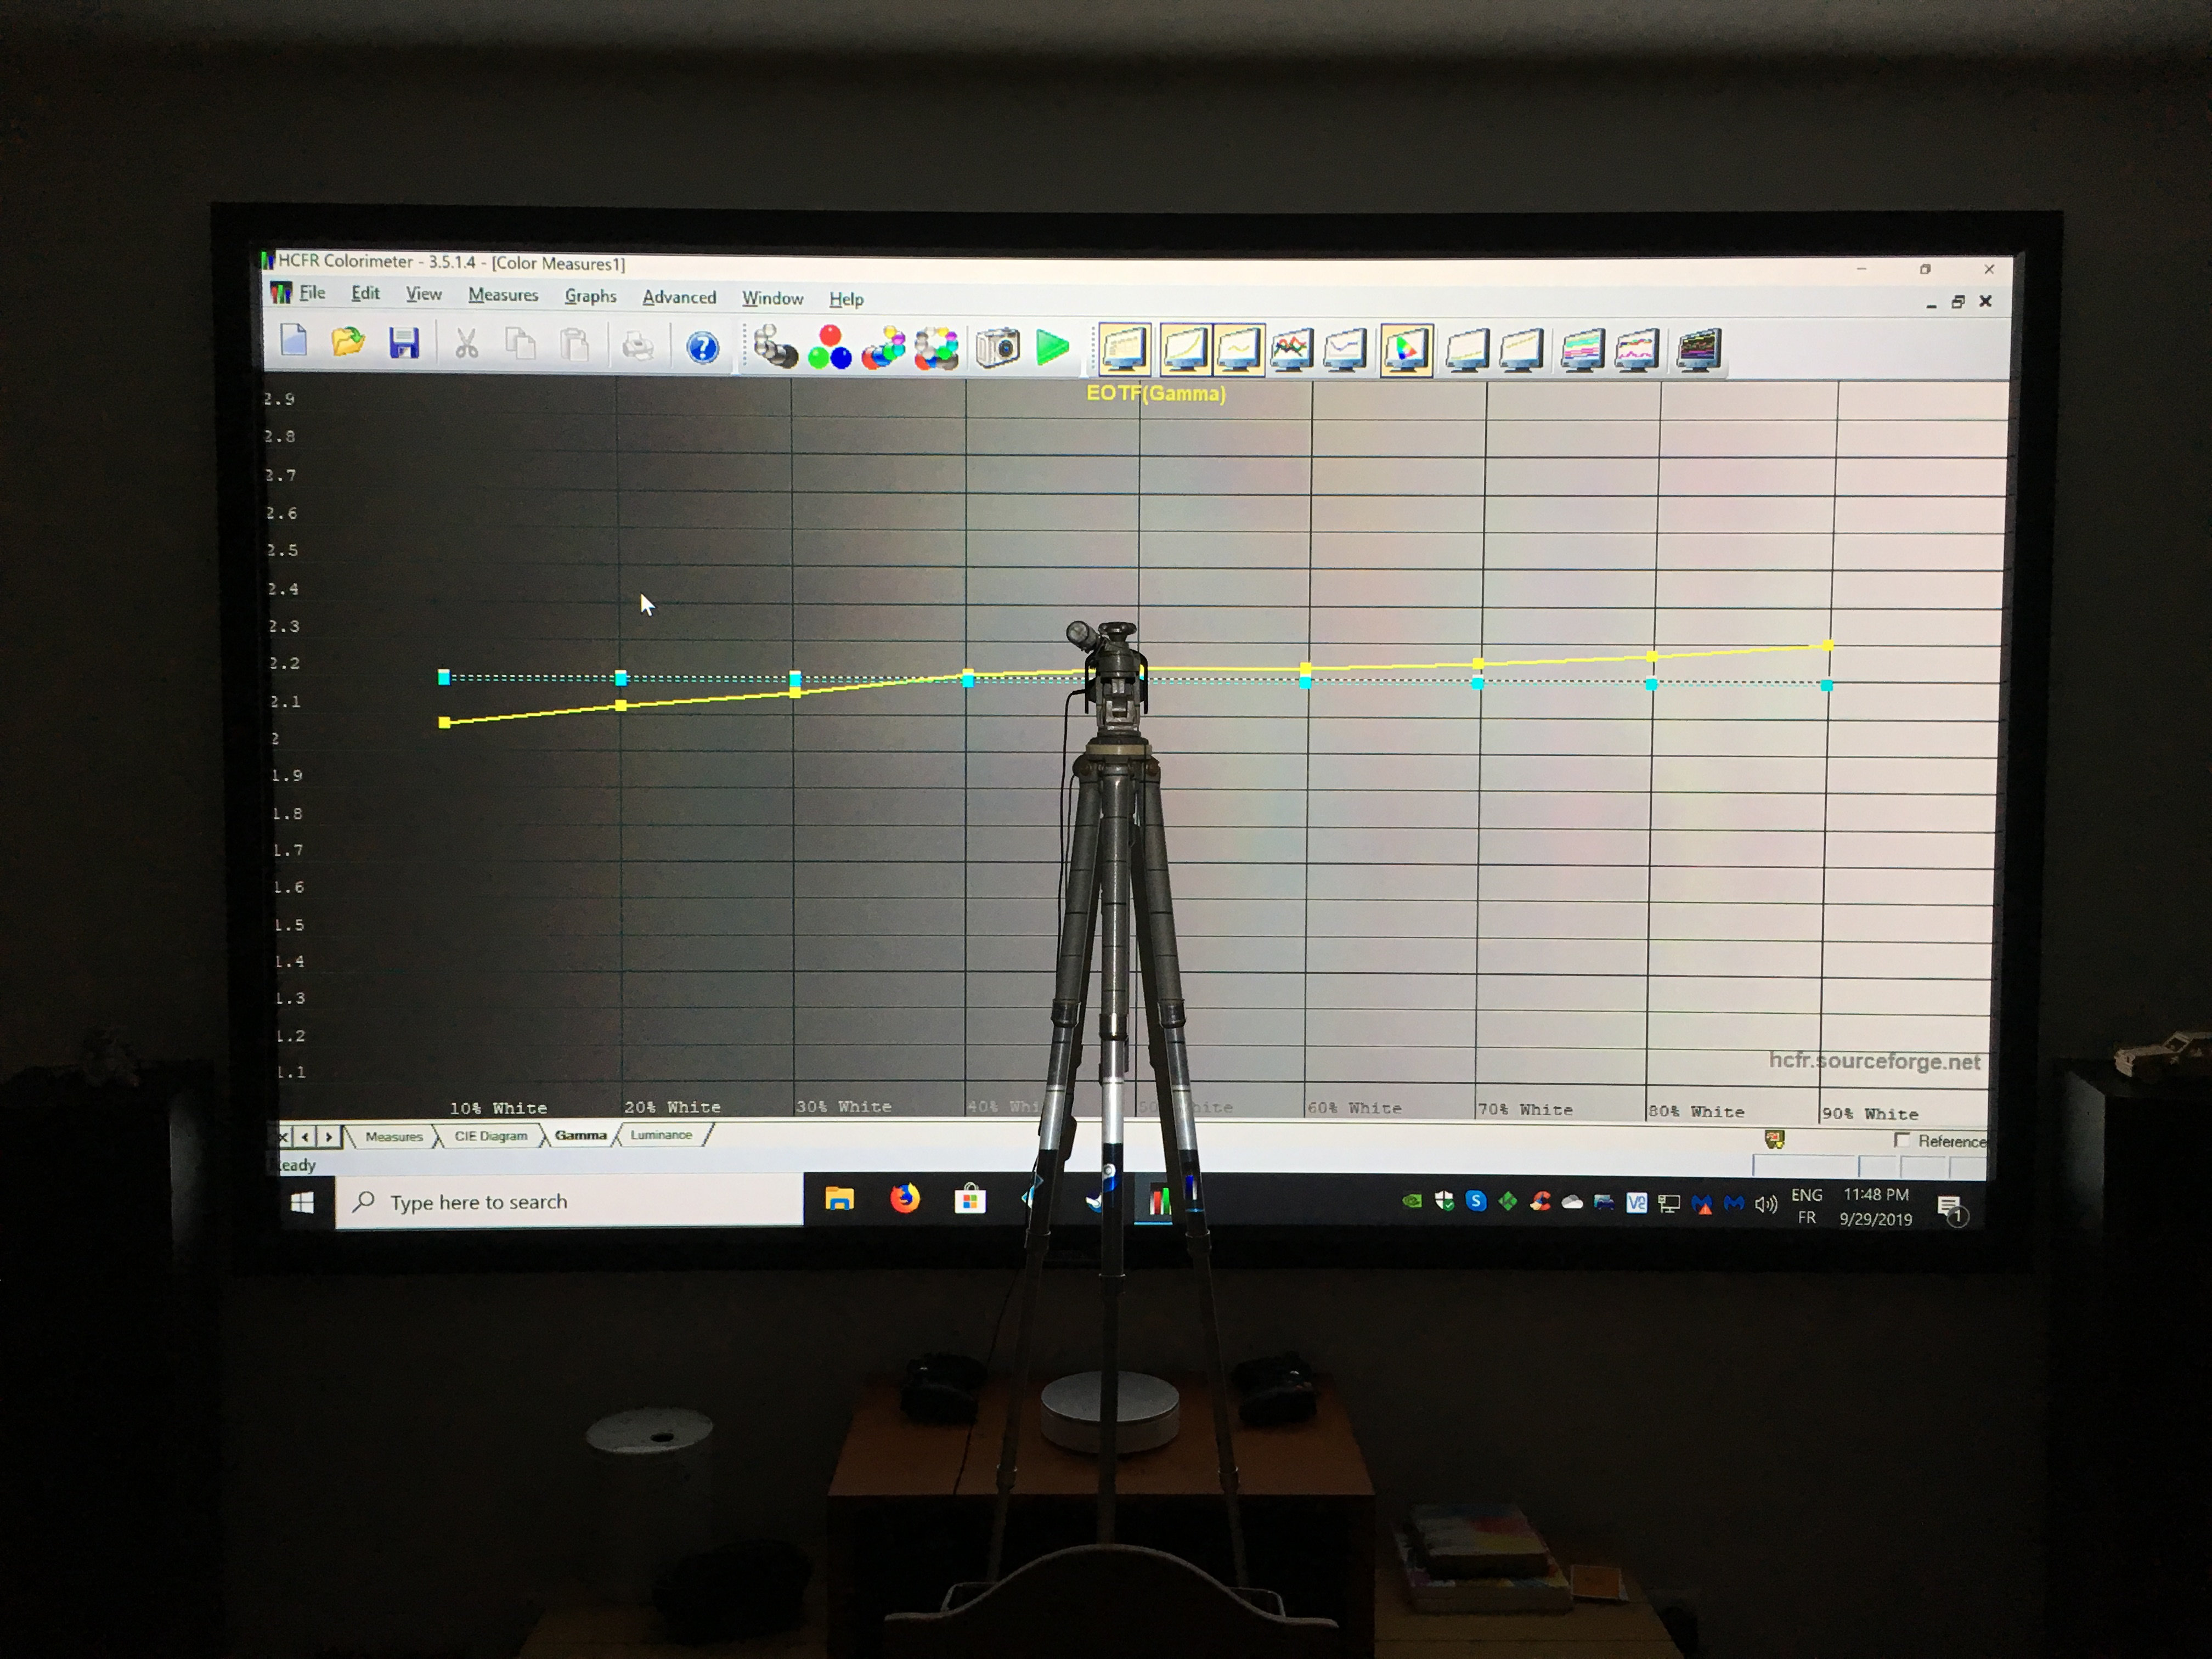Launch Firefox from the taskbar

coord(905,1198)
